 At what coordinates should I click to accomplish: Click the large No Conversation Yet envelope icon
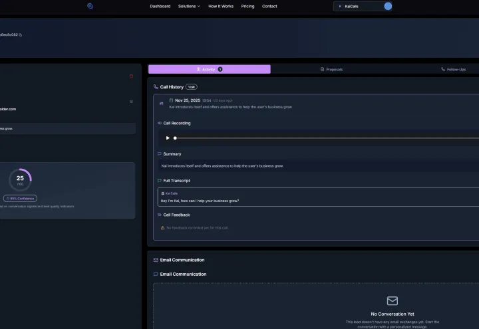[393, 300]
